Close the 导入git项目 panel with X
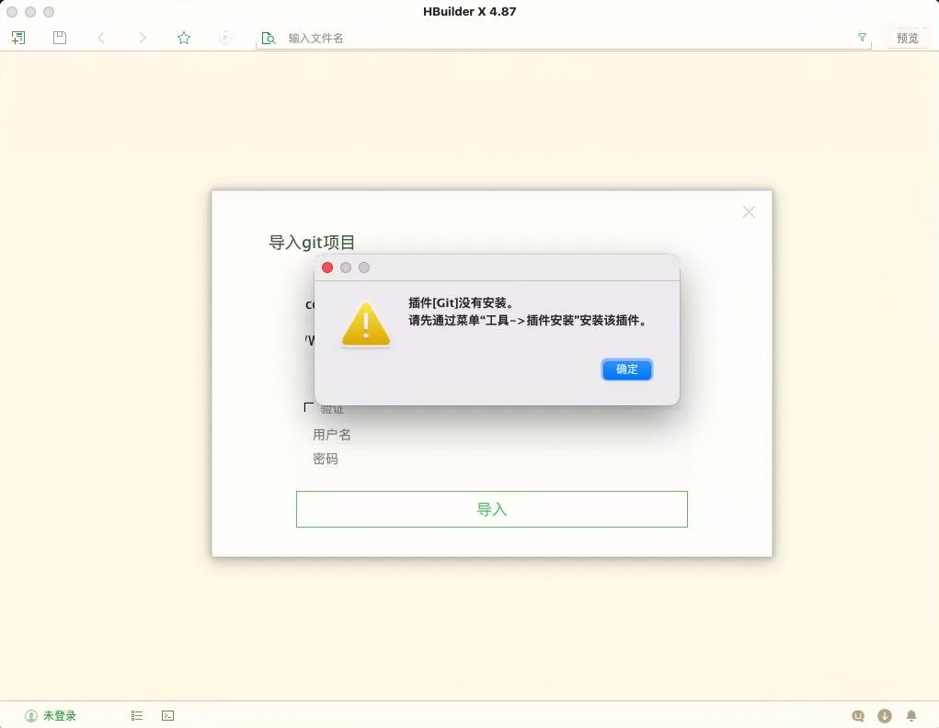This screenshot has width=939, height=728. 749,212
